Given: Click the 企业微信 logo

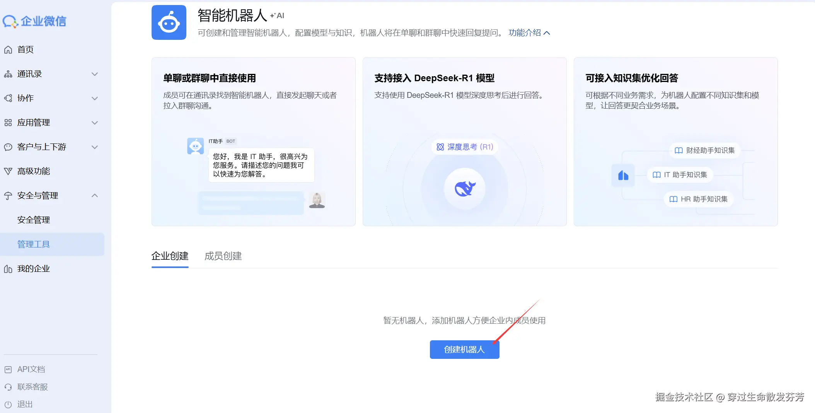Looking at the screenshot, I should pos(34,21).
